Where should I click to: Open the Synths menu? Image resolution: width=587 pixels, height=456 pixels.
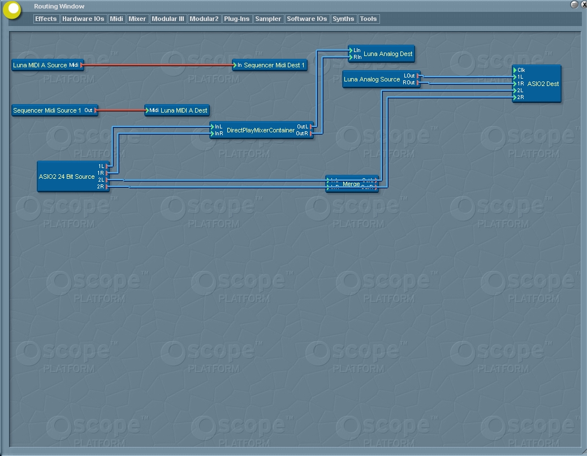coord(343,19)
